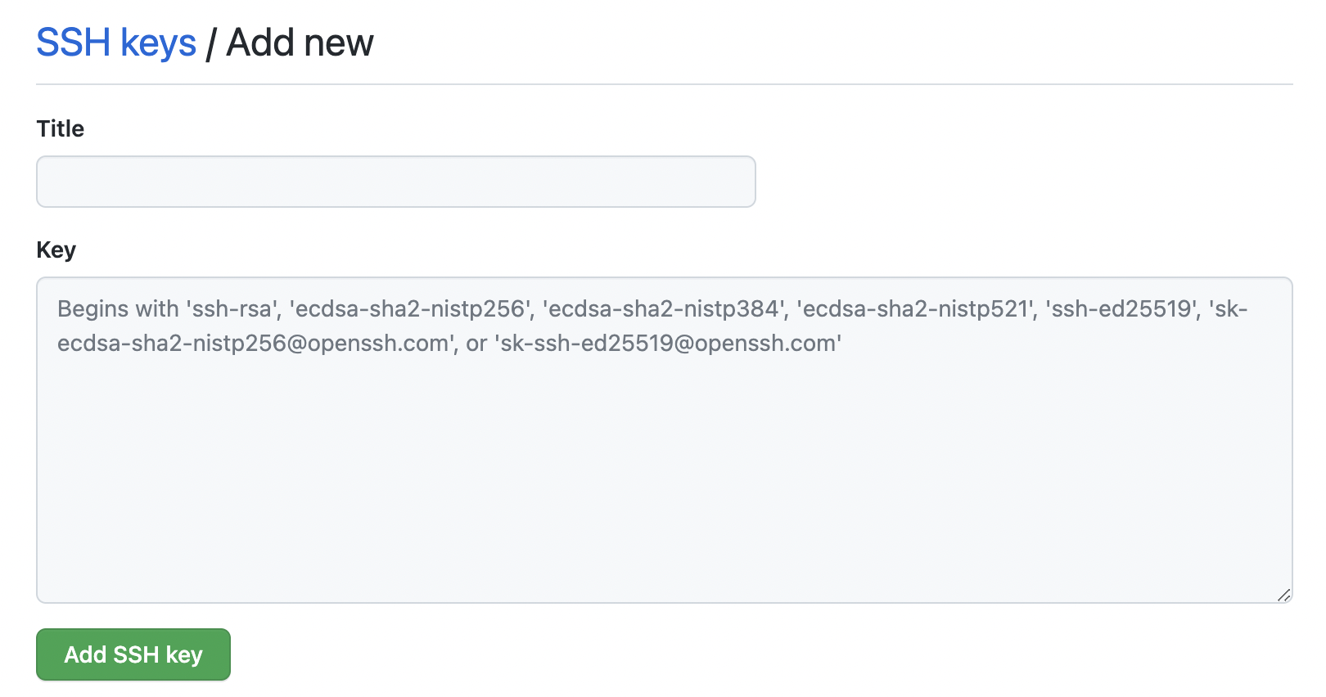Submit the form with Add SSH key
The width and height of the screenshot is (1326, 697).
point(133,654)
